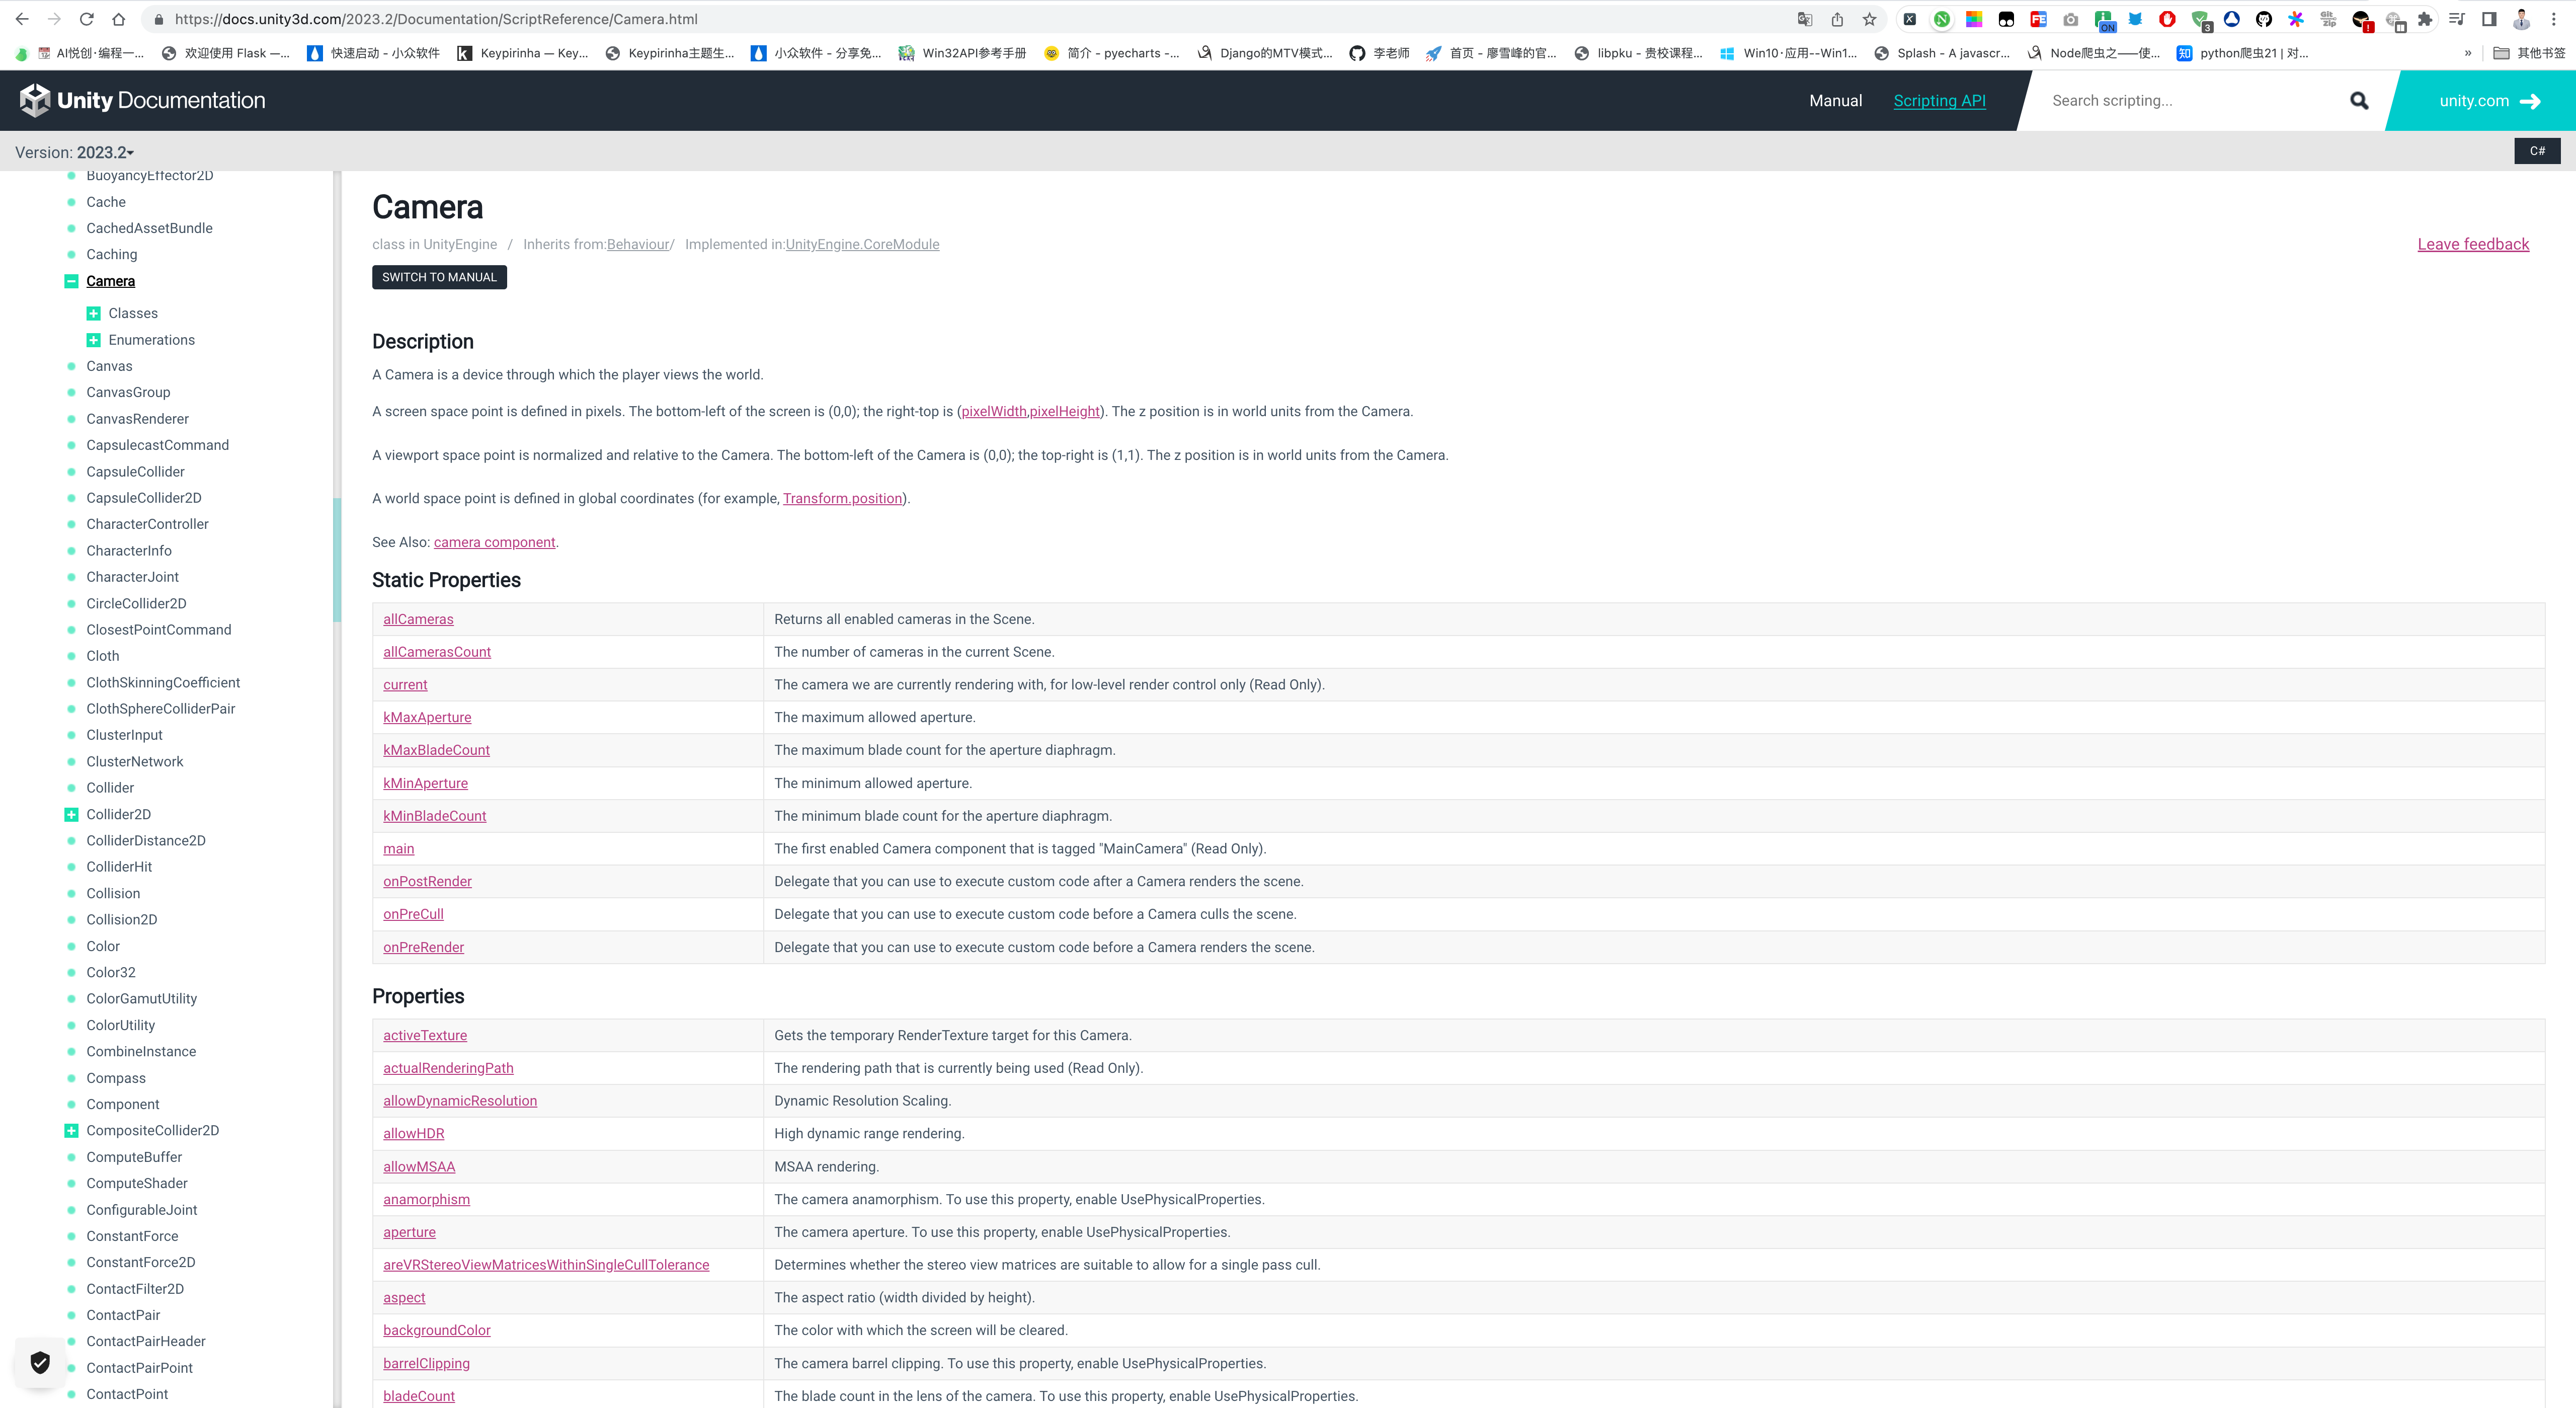Click the red stop-hand ad blocker extension
2576x1408 pixels.
[x=2167, y=19]
